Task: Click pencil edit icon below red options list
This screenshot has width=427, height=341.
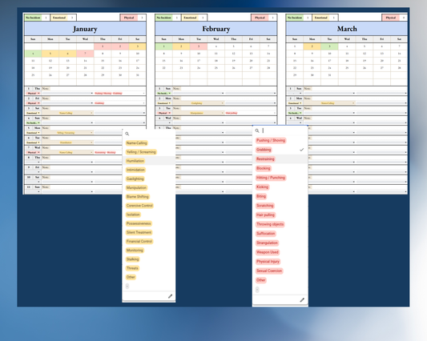Action: 302,300
